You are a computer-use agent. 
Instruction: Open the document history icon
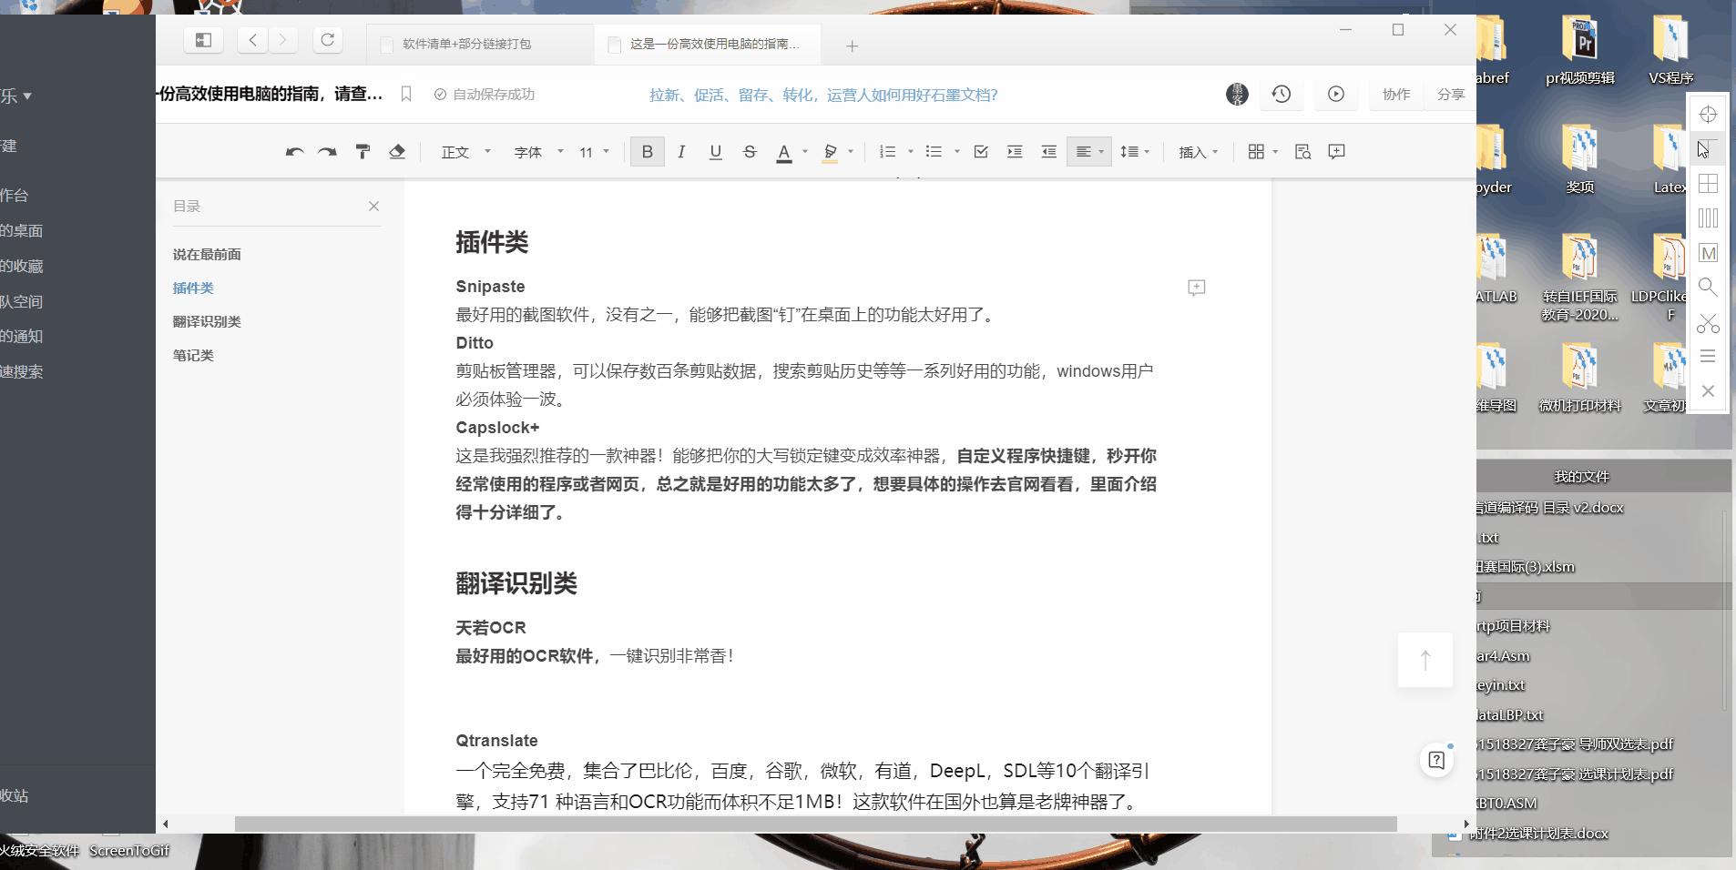1281,94
